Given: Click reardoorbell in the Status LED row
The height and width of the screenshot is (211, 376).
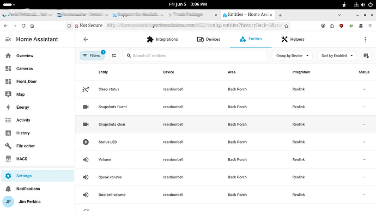Looking at the screenshot, I should click(x=173, y=142).
